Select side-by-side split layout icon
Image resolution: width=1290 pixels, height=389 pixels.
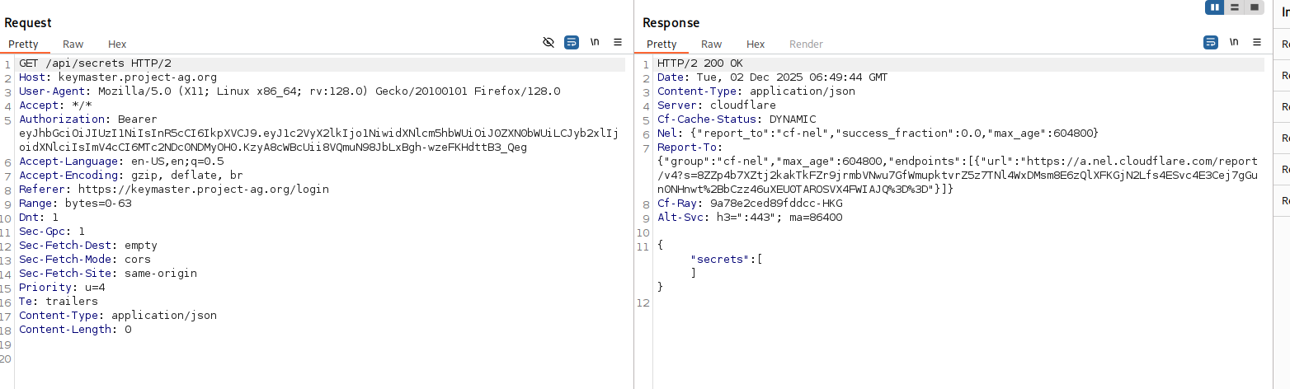point(1214,7)
